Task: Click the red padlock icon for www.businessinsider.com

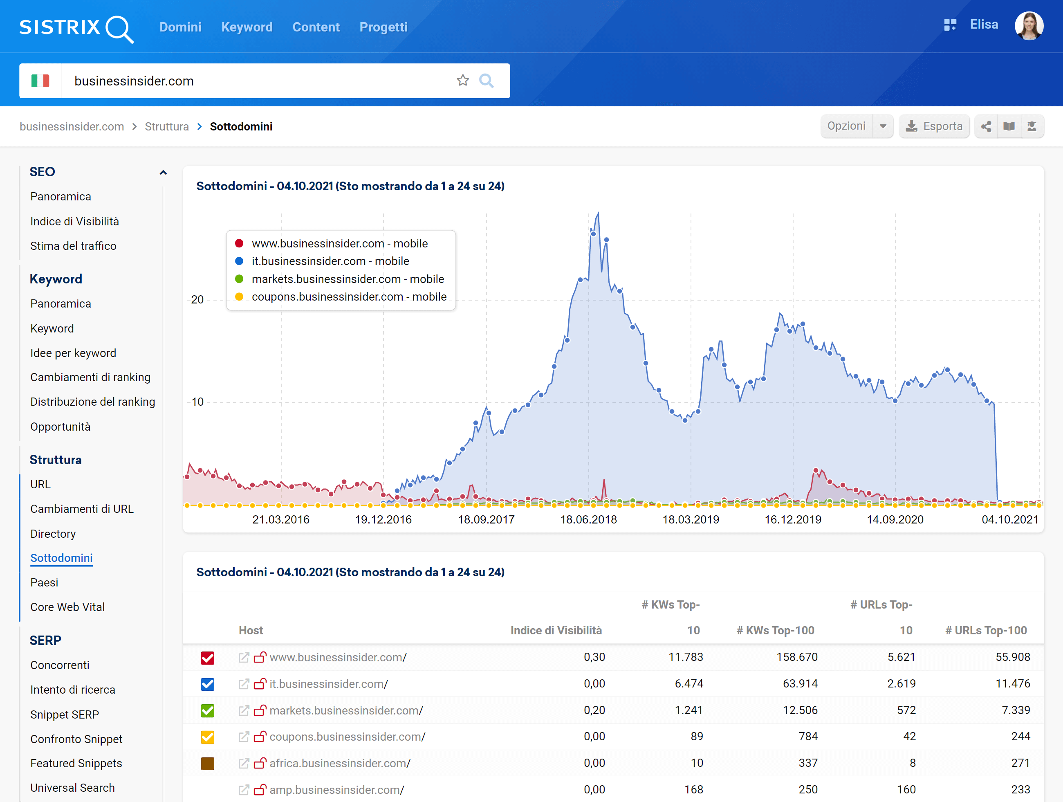Action: (x=260, y=657)
